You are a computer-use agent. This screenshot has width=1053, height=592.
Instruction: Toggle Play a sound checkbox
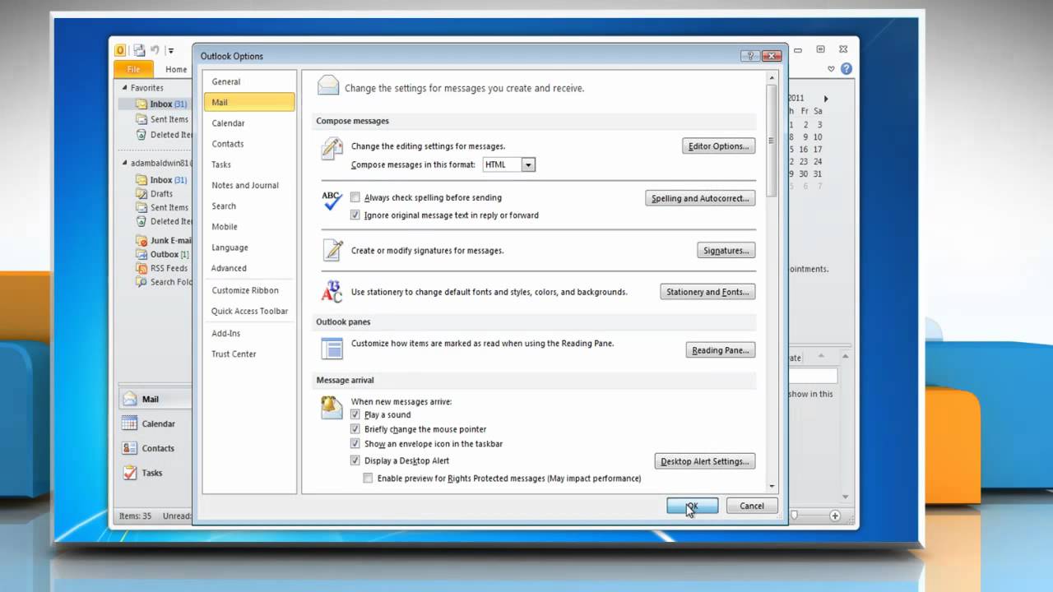coord(355,414)
